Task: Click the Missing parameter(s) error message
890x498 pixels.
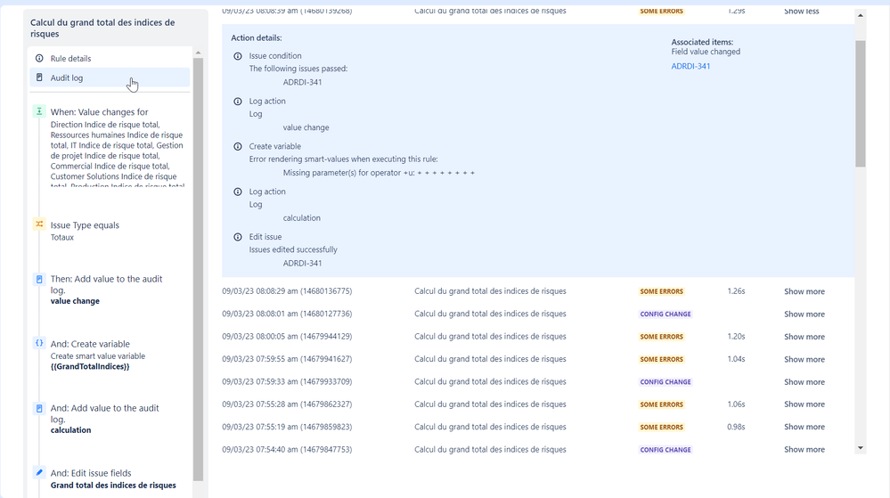Action: click(379, 173)
